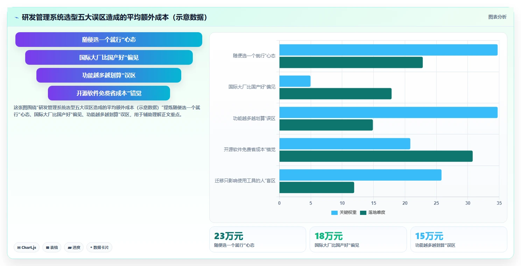Click y-axis label 迁移只影响使用工具的人"盲区
521x266 pixels.
(x=245, y=181)
